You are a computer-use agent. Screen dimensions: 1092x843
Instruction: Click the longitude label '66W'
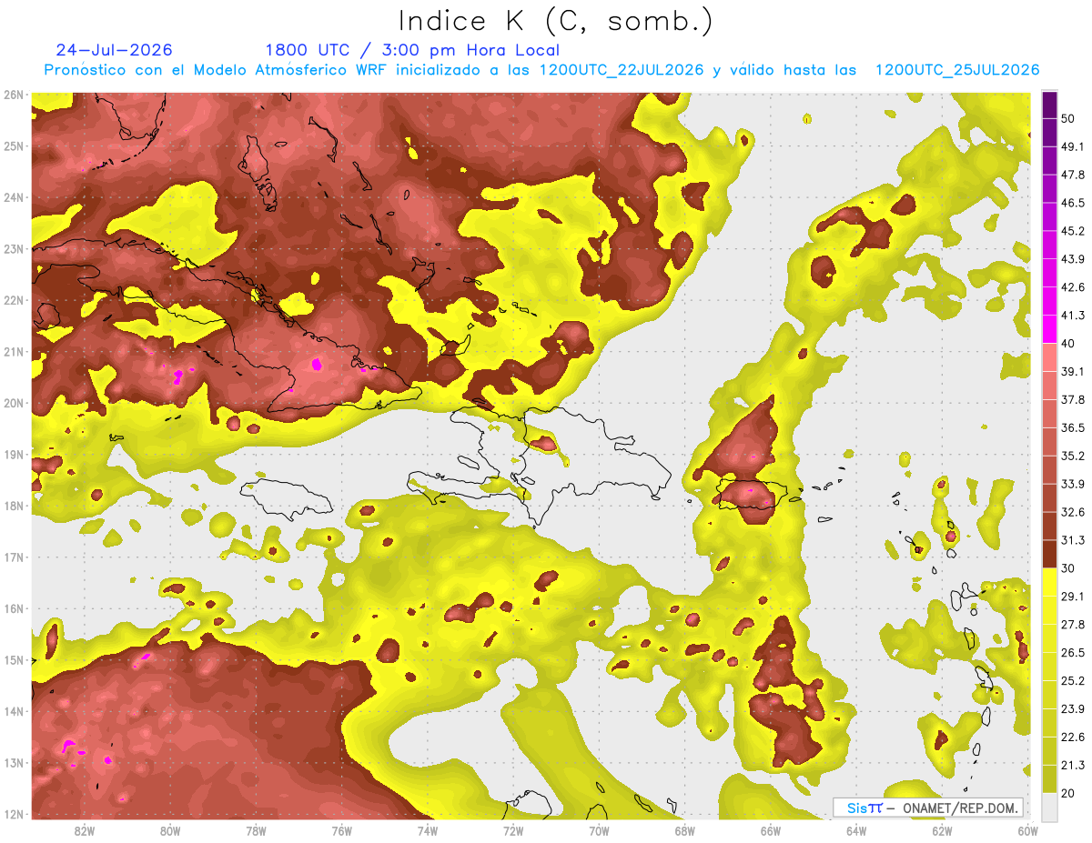click(771, 831)
